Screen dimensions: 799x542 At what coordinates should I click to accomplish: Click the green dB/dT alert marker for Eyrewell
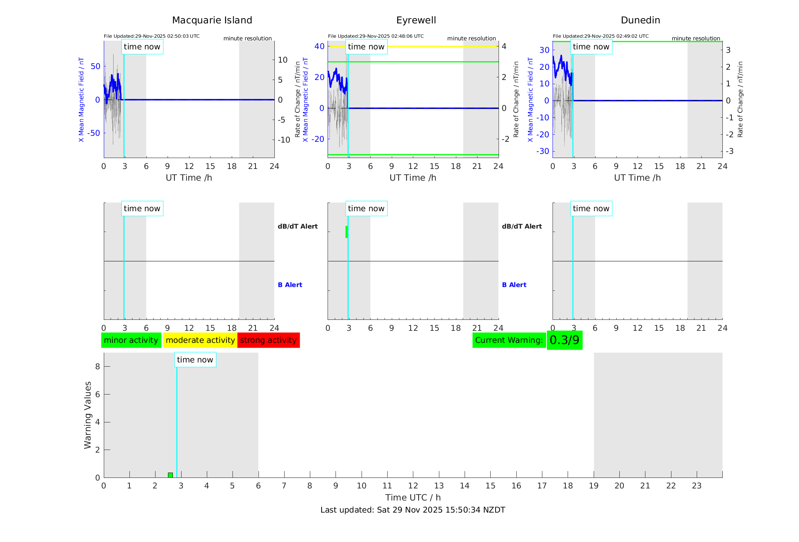[x=346, y=232]
